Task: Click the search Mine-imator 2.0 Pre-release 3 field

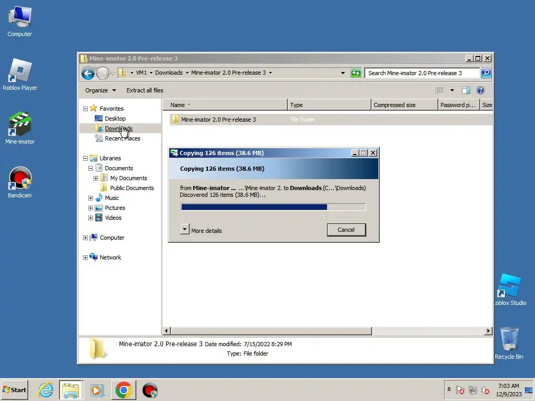Action: tap(422, 73)
